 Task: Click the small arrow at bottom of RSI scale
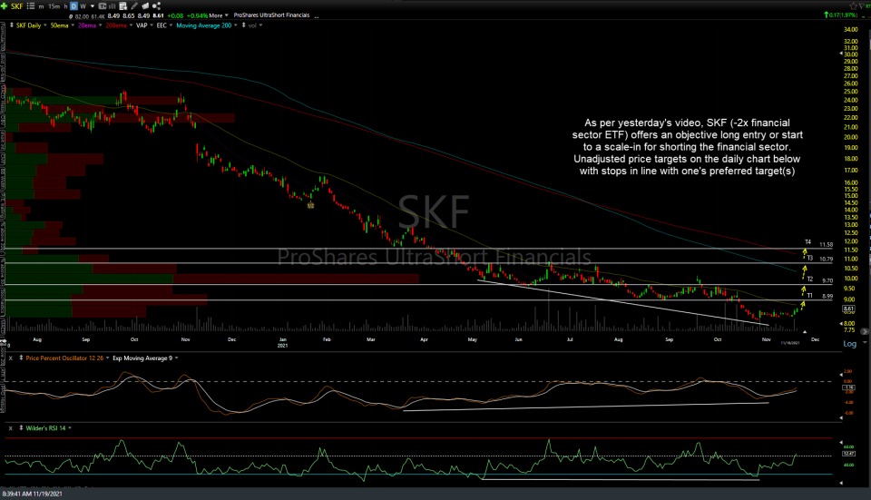[841, 483]
